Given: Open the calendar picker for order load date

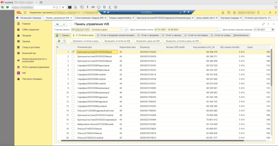Looking at the screenshot, I should tap(273, 30).
